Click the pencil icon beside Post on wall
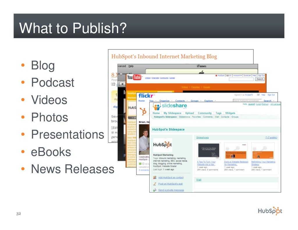This screenshot has width=298, height=230. [155, 184]
